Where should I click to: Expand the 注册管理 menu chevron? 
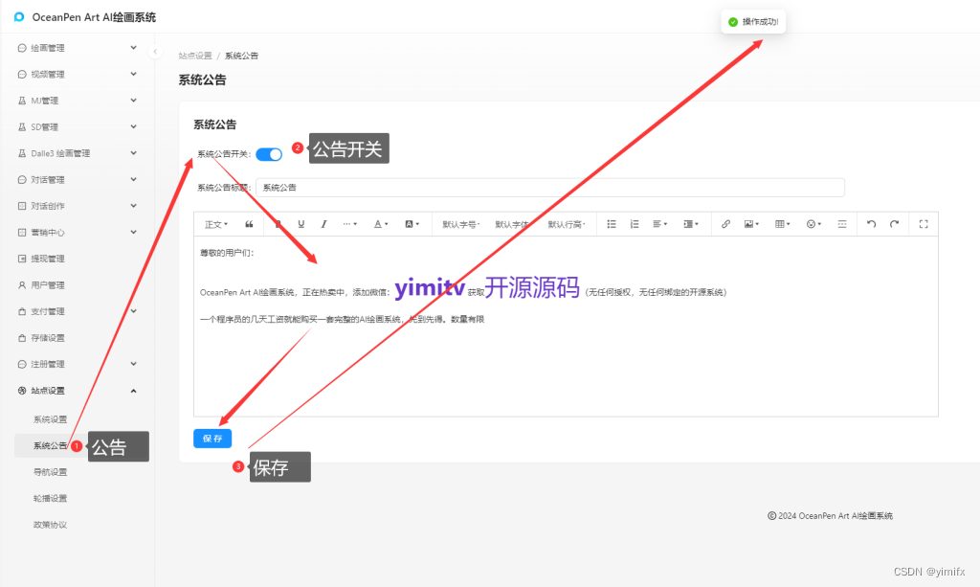(x=133, y=364)
